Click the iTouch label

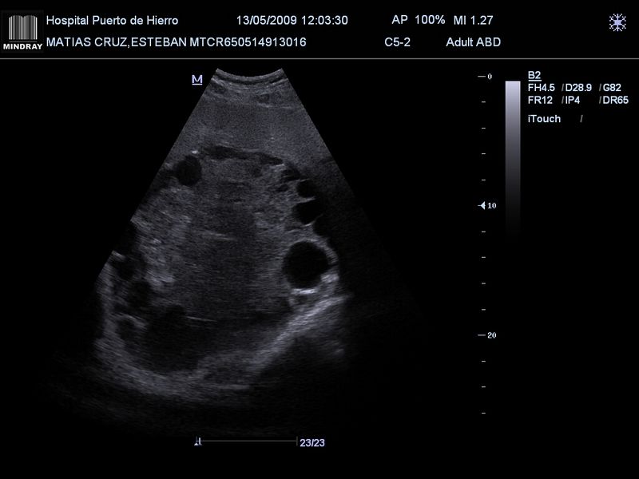click(x=544, y=119)
